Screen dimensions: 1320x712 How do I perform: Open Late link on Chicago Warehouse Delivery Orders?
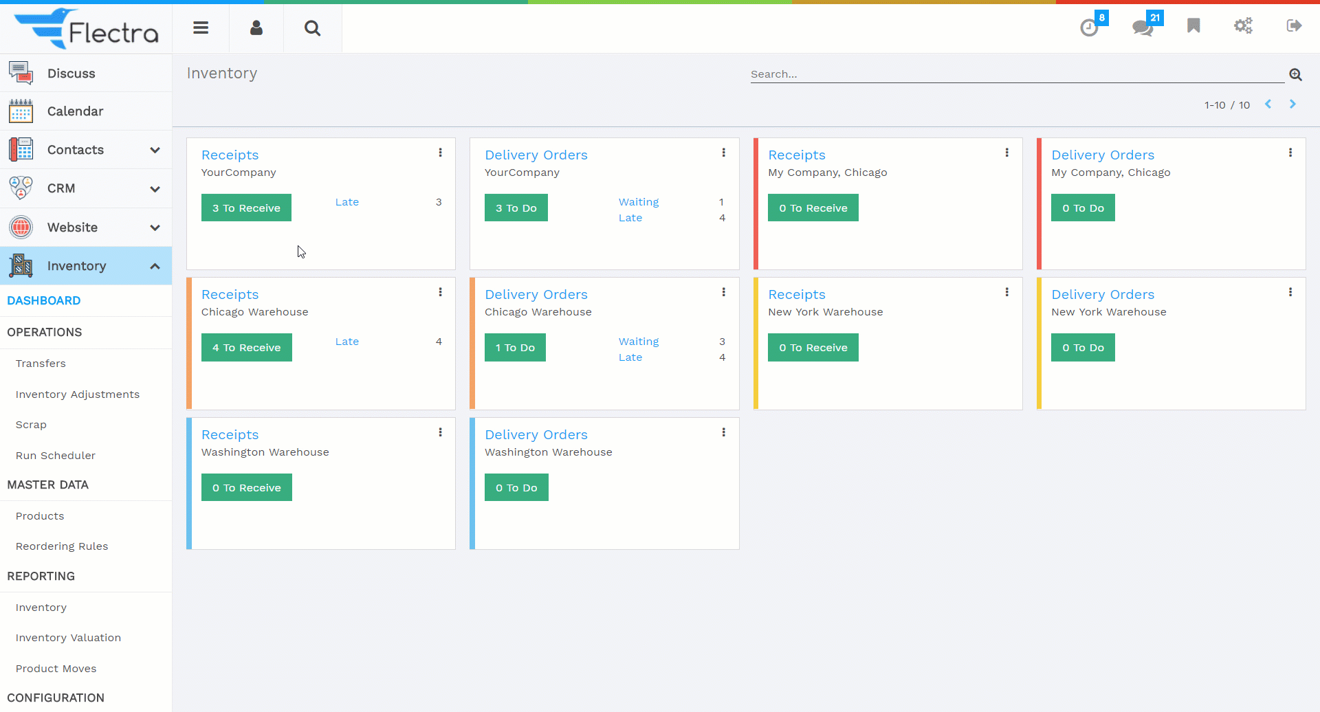(x=630, y=357)
